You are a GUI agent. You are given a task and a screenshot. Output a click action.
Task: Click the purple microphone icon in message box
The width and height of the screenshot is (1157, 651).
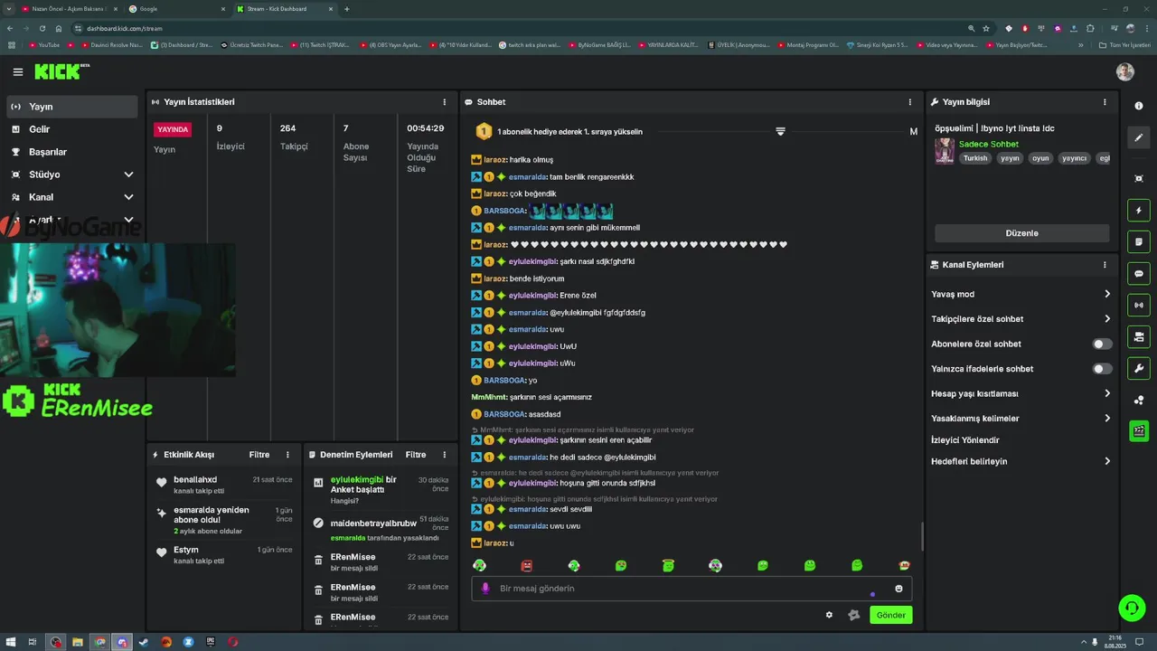tap(485, 589)
